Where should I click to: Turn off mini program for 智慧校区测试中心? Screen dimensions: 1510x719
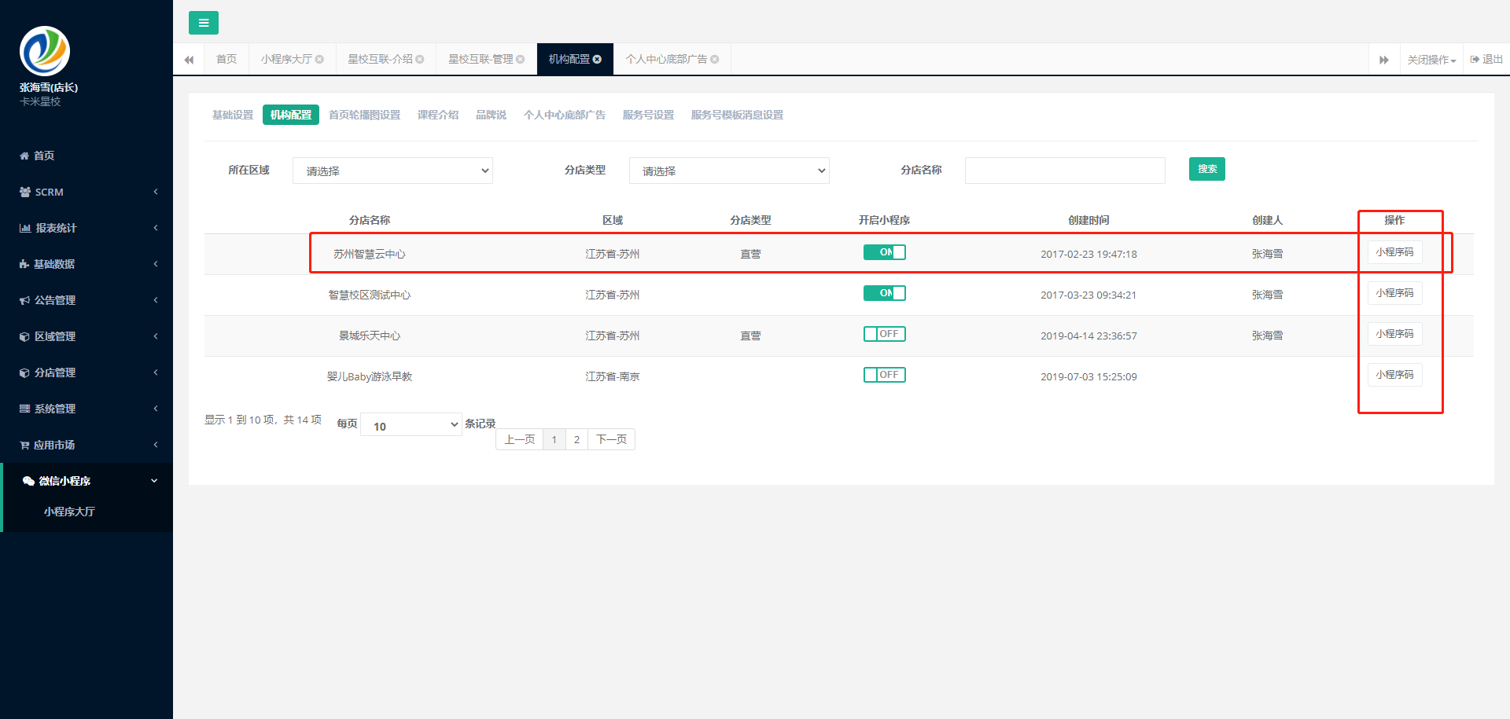[x=885, y=293]
